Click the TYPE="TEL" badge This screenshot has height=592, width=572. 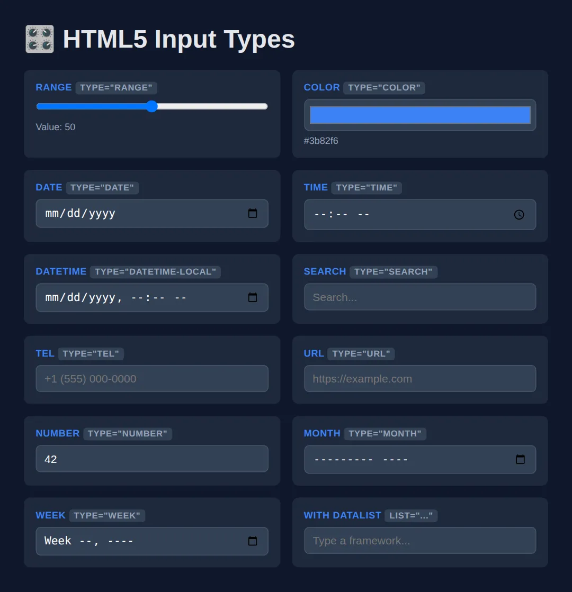(91, 354)
